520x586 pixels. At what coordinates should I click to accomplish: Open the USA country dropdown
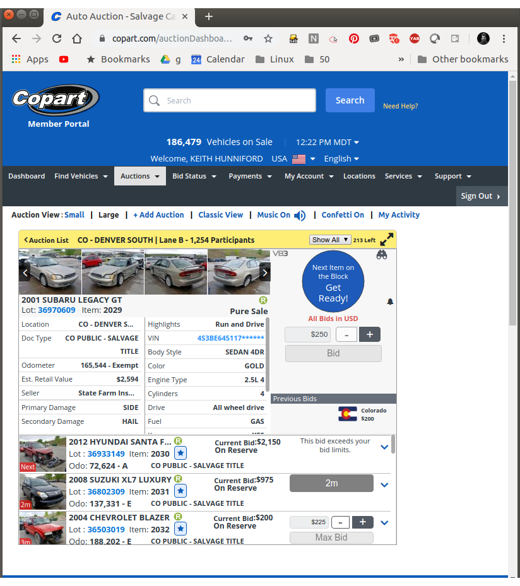[x=293, y=159]
